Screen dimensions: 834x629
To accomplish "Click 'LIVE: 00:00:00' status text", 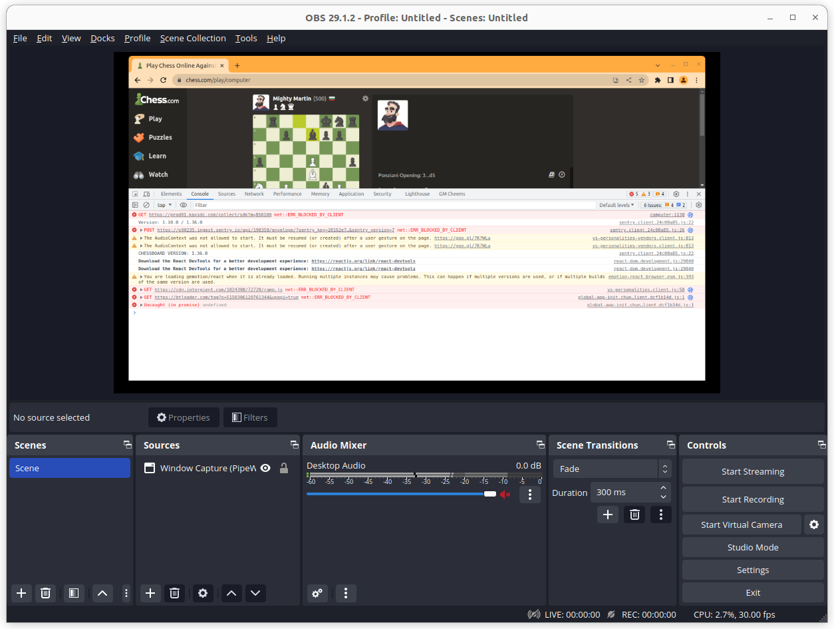I will click(572, 614).
